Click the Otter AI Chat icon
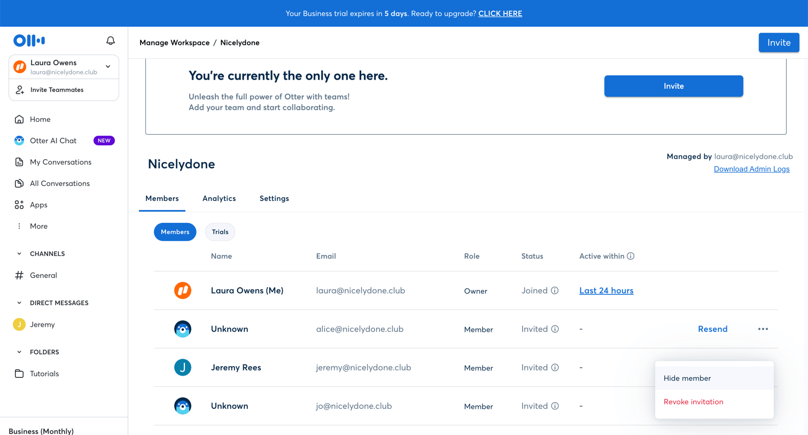The image size is (808, 435). (19, 141)
